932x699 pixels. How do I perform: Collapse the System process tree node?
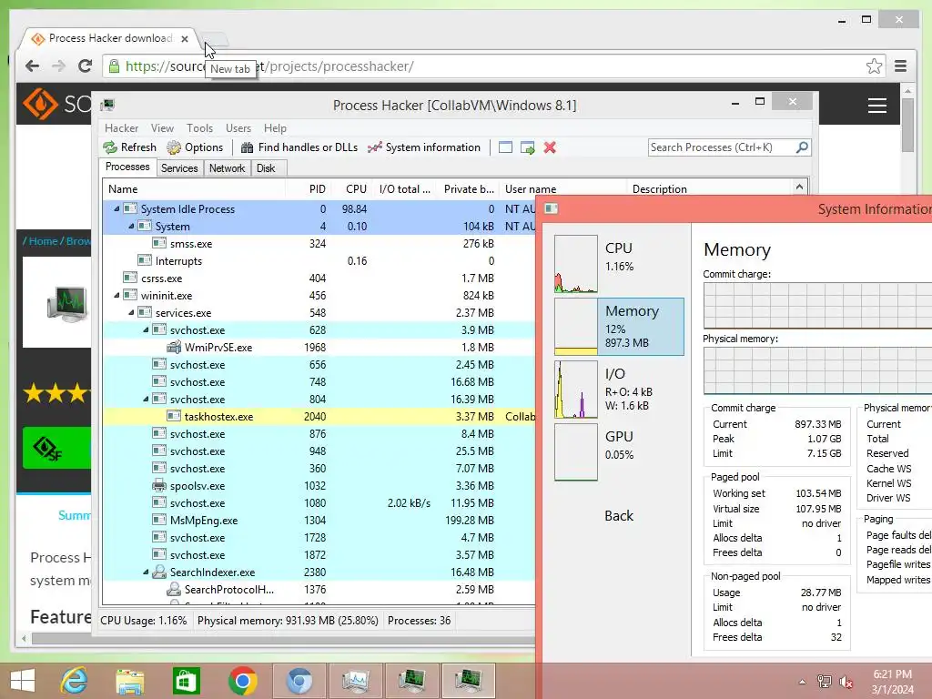tap(131, 227)
